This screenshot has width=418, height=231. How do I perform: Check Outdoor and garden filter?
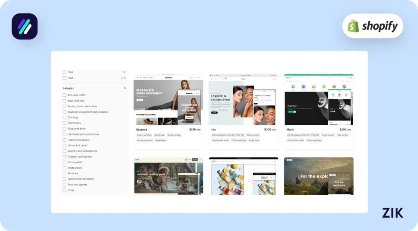[64, 157]
